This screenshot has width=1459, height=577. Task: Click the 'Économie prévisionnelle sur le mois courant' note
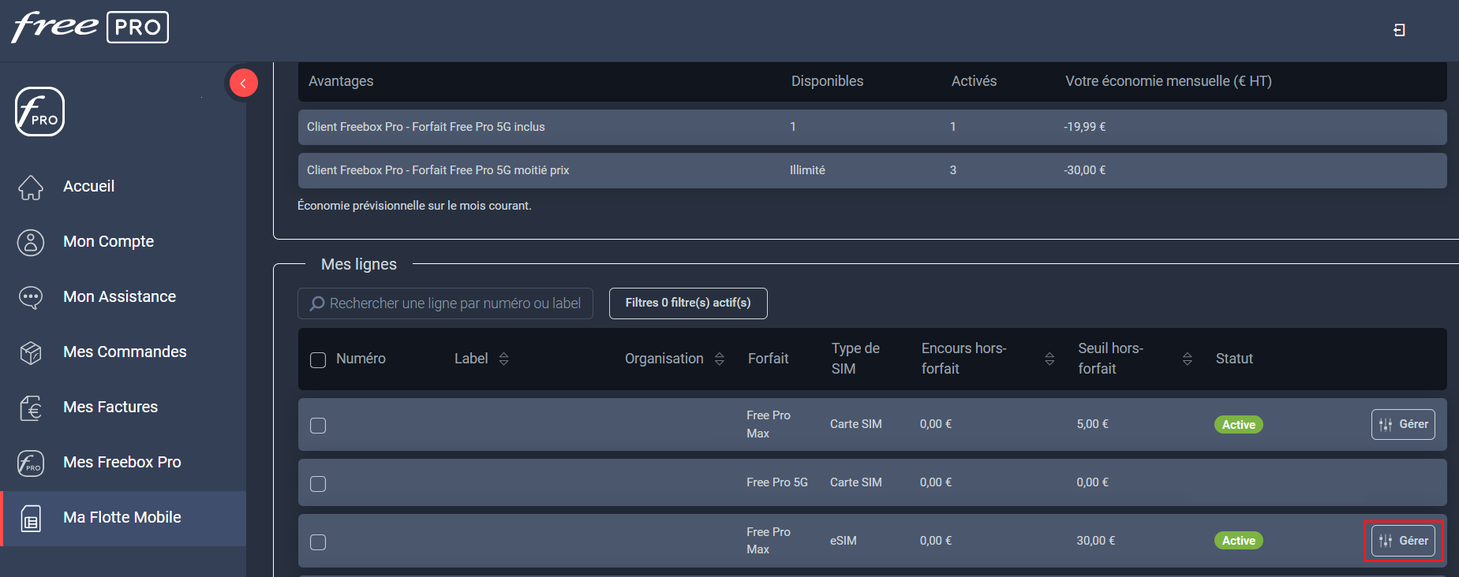coord(414,206)
